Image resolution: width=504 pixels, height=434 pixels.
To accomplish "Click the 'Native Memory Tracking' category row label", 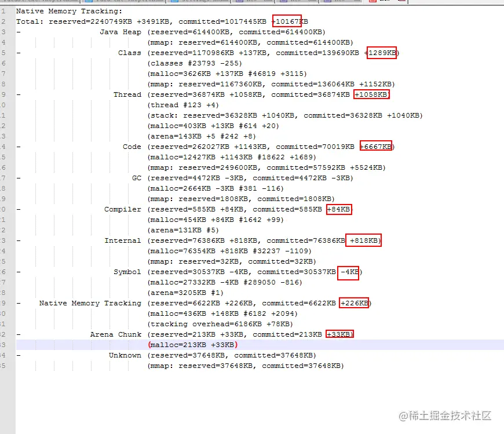I will click(90, 303).
